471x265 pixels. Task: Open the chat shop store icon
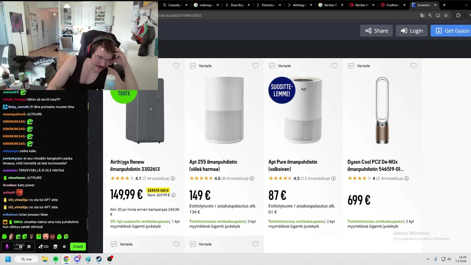click(x=55, y=247)
